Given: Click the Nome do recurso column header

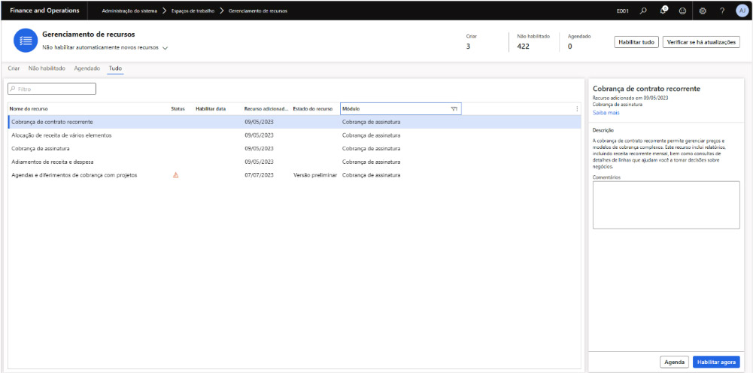Looking at the screenshot, I should pyautogui.click(x=30, y=109).
